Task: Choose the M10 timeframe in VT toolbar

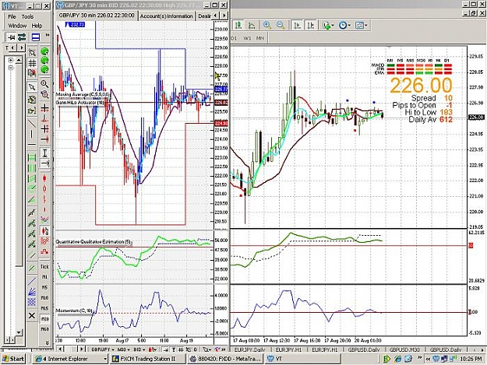Action: pos(44,298)
